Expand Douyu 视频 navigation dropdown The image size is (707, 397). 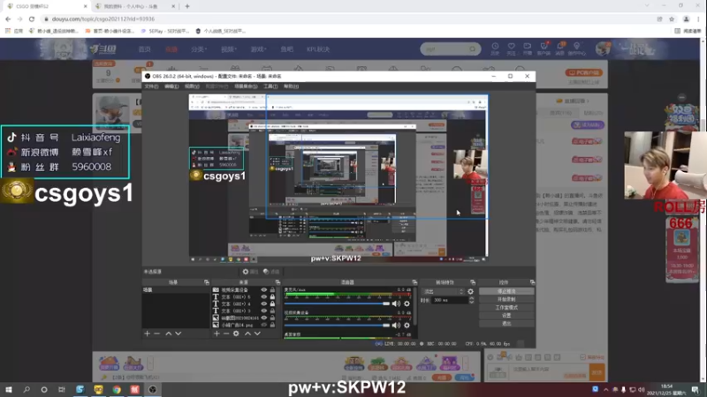click(228, 49)
